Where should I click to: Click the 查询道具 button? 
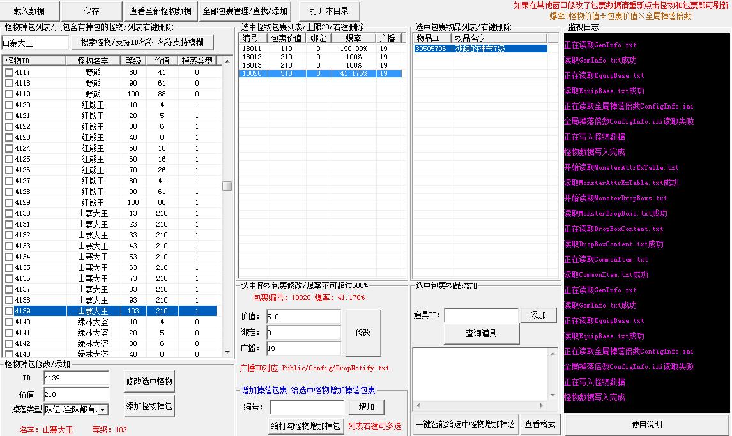(481, 335)
